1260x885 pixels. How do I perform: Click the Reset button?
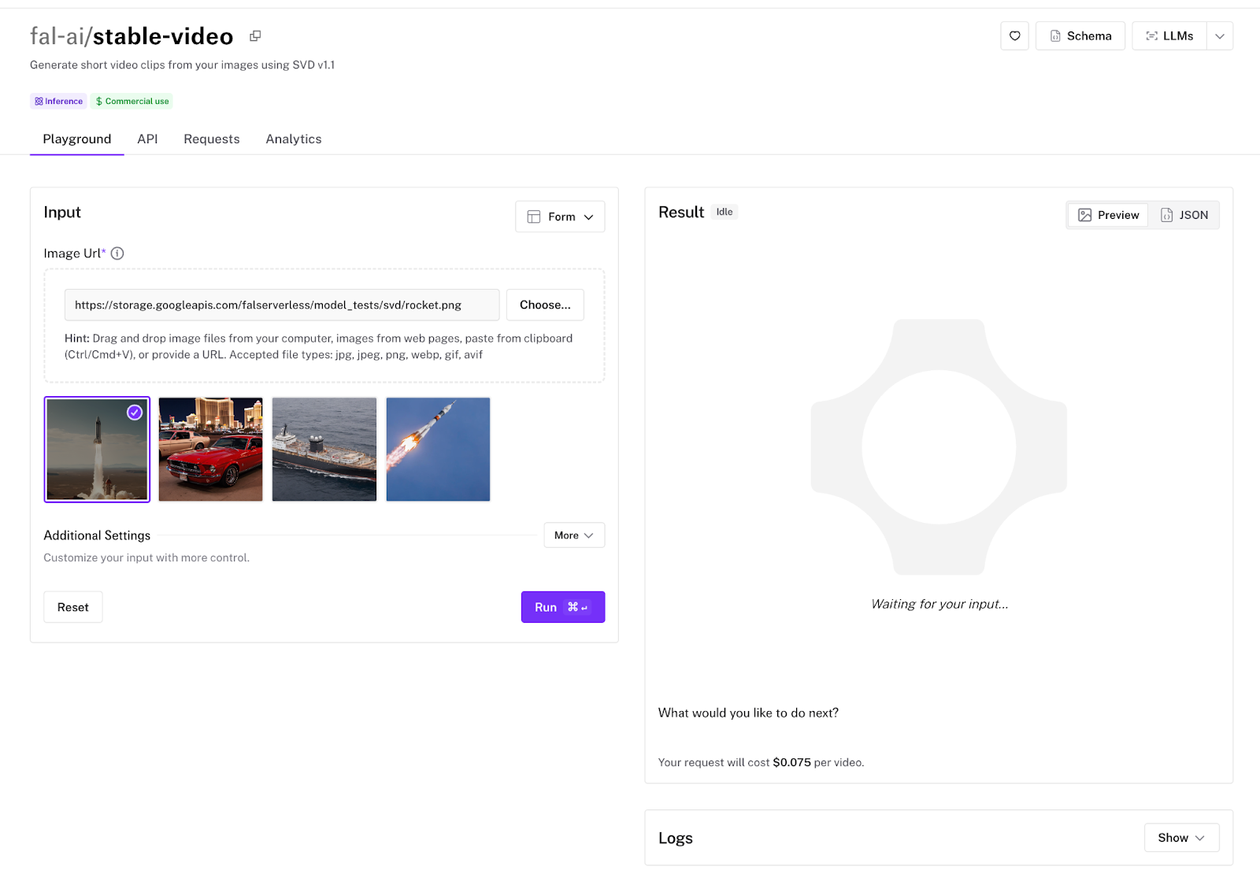click(x=73, y=607)
